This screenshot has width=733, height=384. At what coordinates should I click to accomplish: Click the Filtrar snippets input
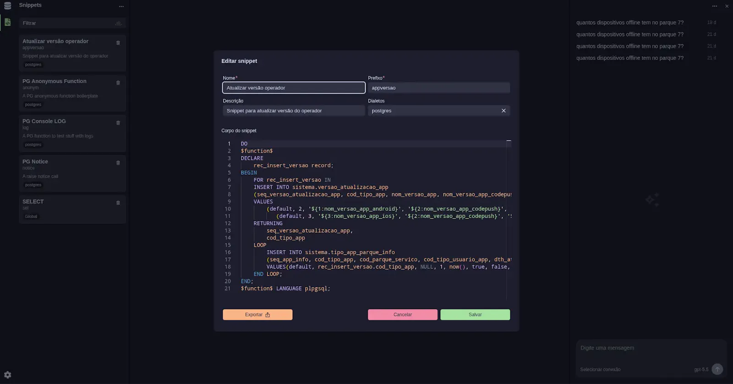point(72,23)
